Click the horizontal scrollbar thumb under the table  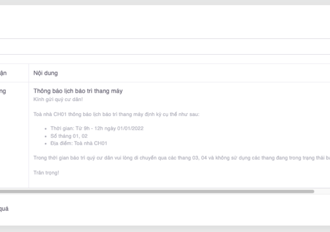pyautogui.click(x=155, y=191)
